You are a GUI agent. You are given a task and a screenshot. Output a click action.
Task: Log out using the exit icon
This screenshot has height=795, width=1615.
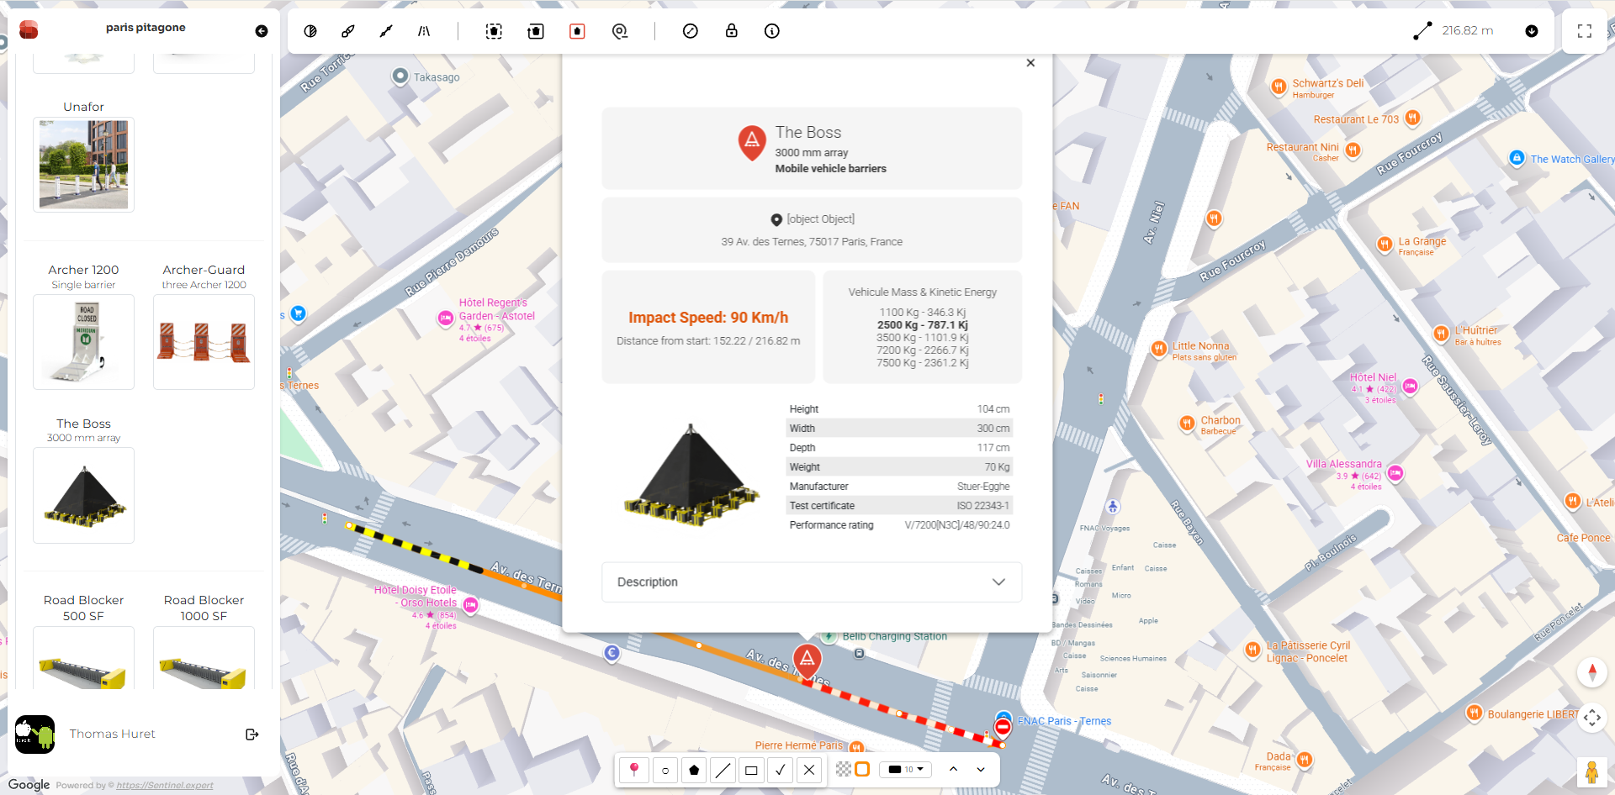[252, 734]
